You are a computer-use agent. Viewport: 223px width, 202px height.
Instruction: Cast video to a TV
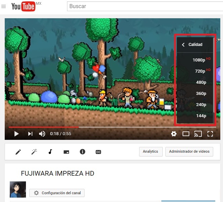pos(198,134)
